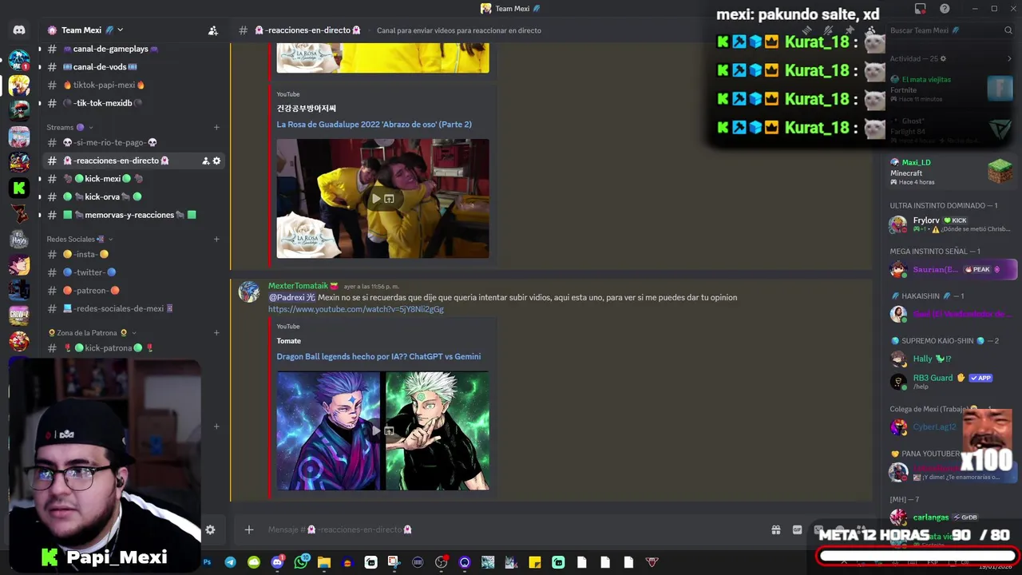Open kick-orva channel
1022x575 pixels.
point(132,196)
